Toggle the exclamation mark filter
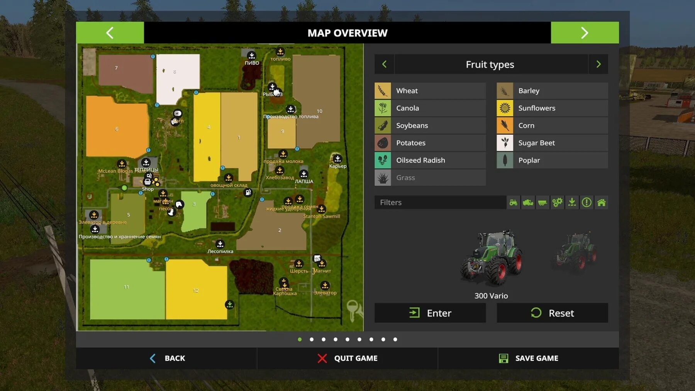The width and height of the screenshot is (695, 391). click(587, 202)
